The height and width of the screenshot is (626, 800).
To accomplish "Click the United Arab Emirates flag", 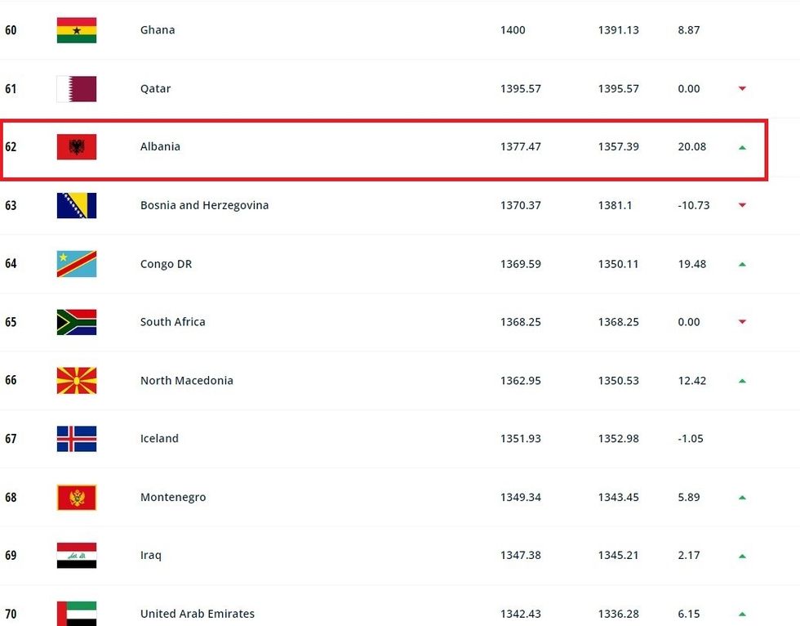I will 77,614.
